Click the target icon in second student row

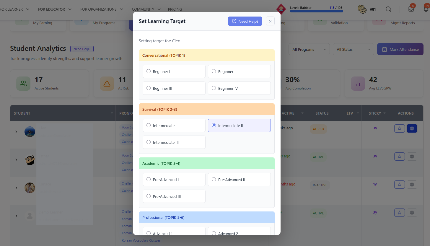pyautogui.click(x=412, y=157)
